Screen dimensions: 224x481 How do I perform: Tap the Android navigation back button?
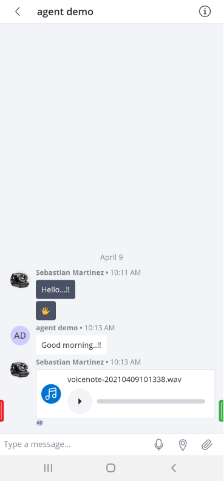[174, 468]
